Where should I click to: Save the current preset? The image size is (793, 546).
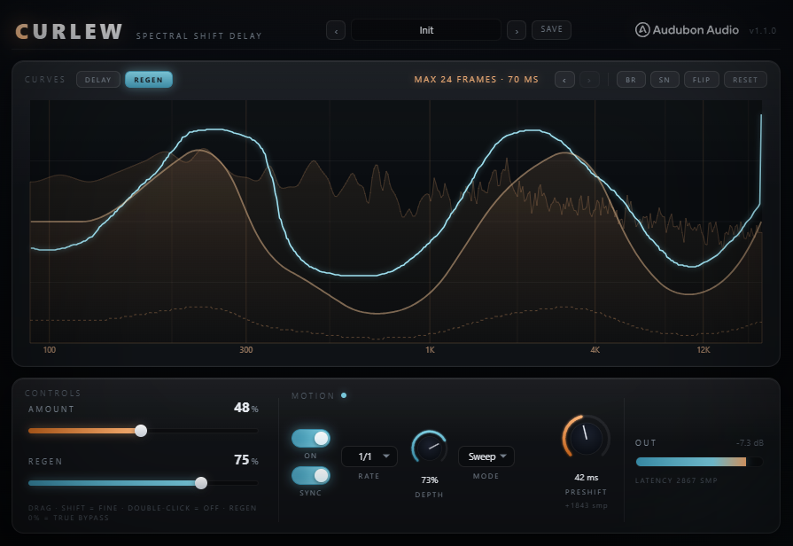551,30
